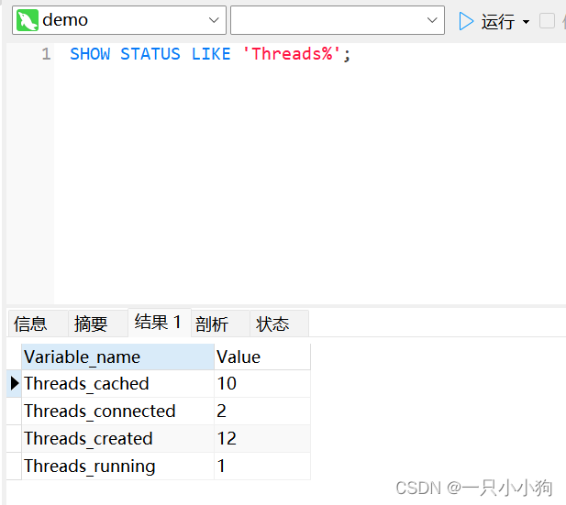This screenshot has height=505, width=566.
Task: Click the SHOW keyword in query
Action: point(90,54)
